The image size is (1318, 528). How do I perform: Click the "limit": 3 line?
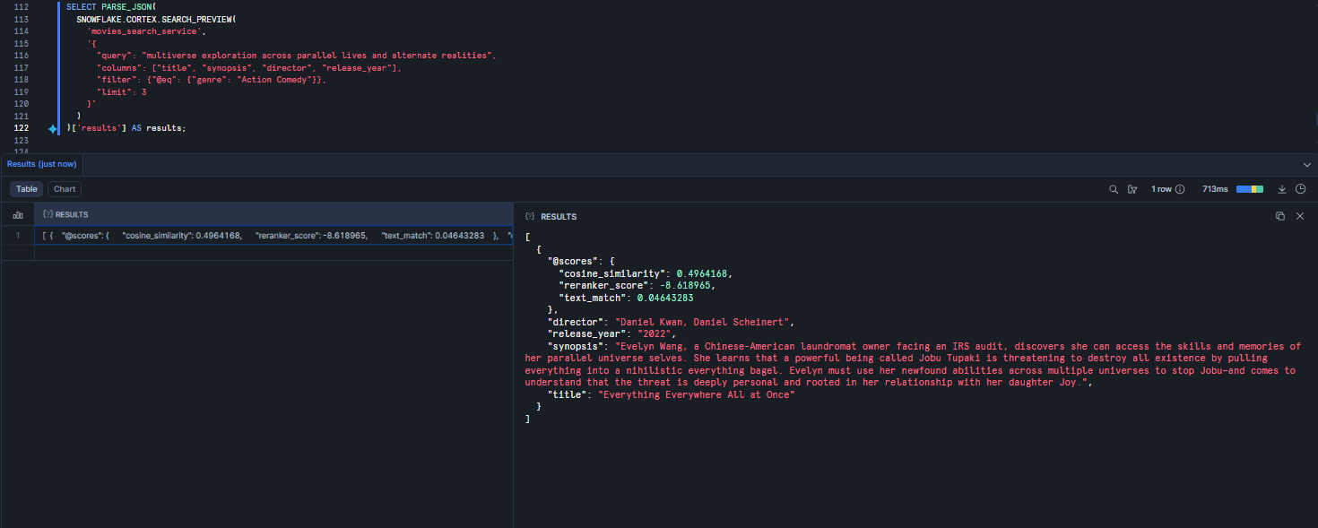pyautogui.click(x=122, y=92)
